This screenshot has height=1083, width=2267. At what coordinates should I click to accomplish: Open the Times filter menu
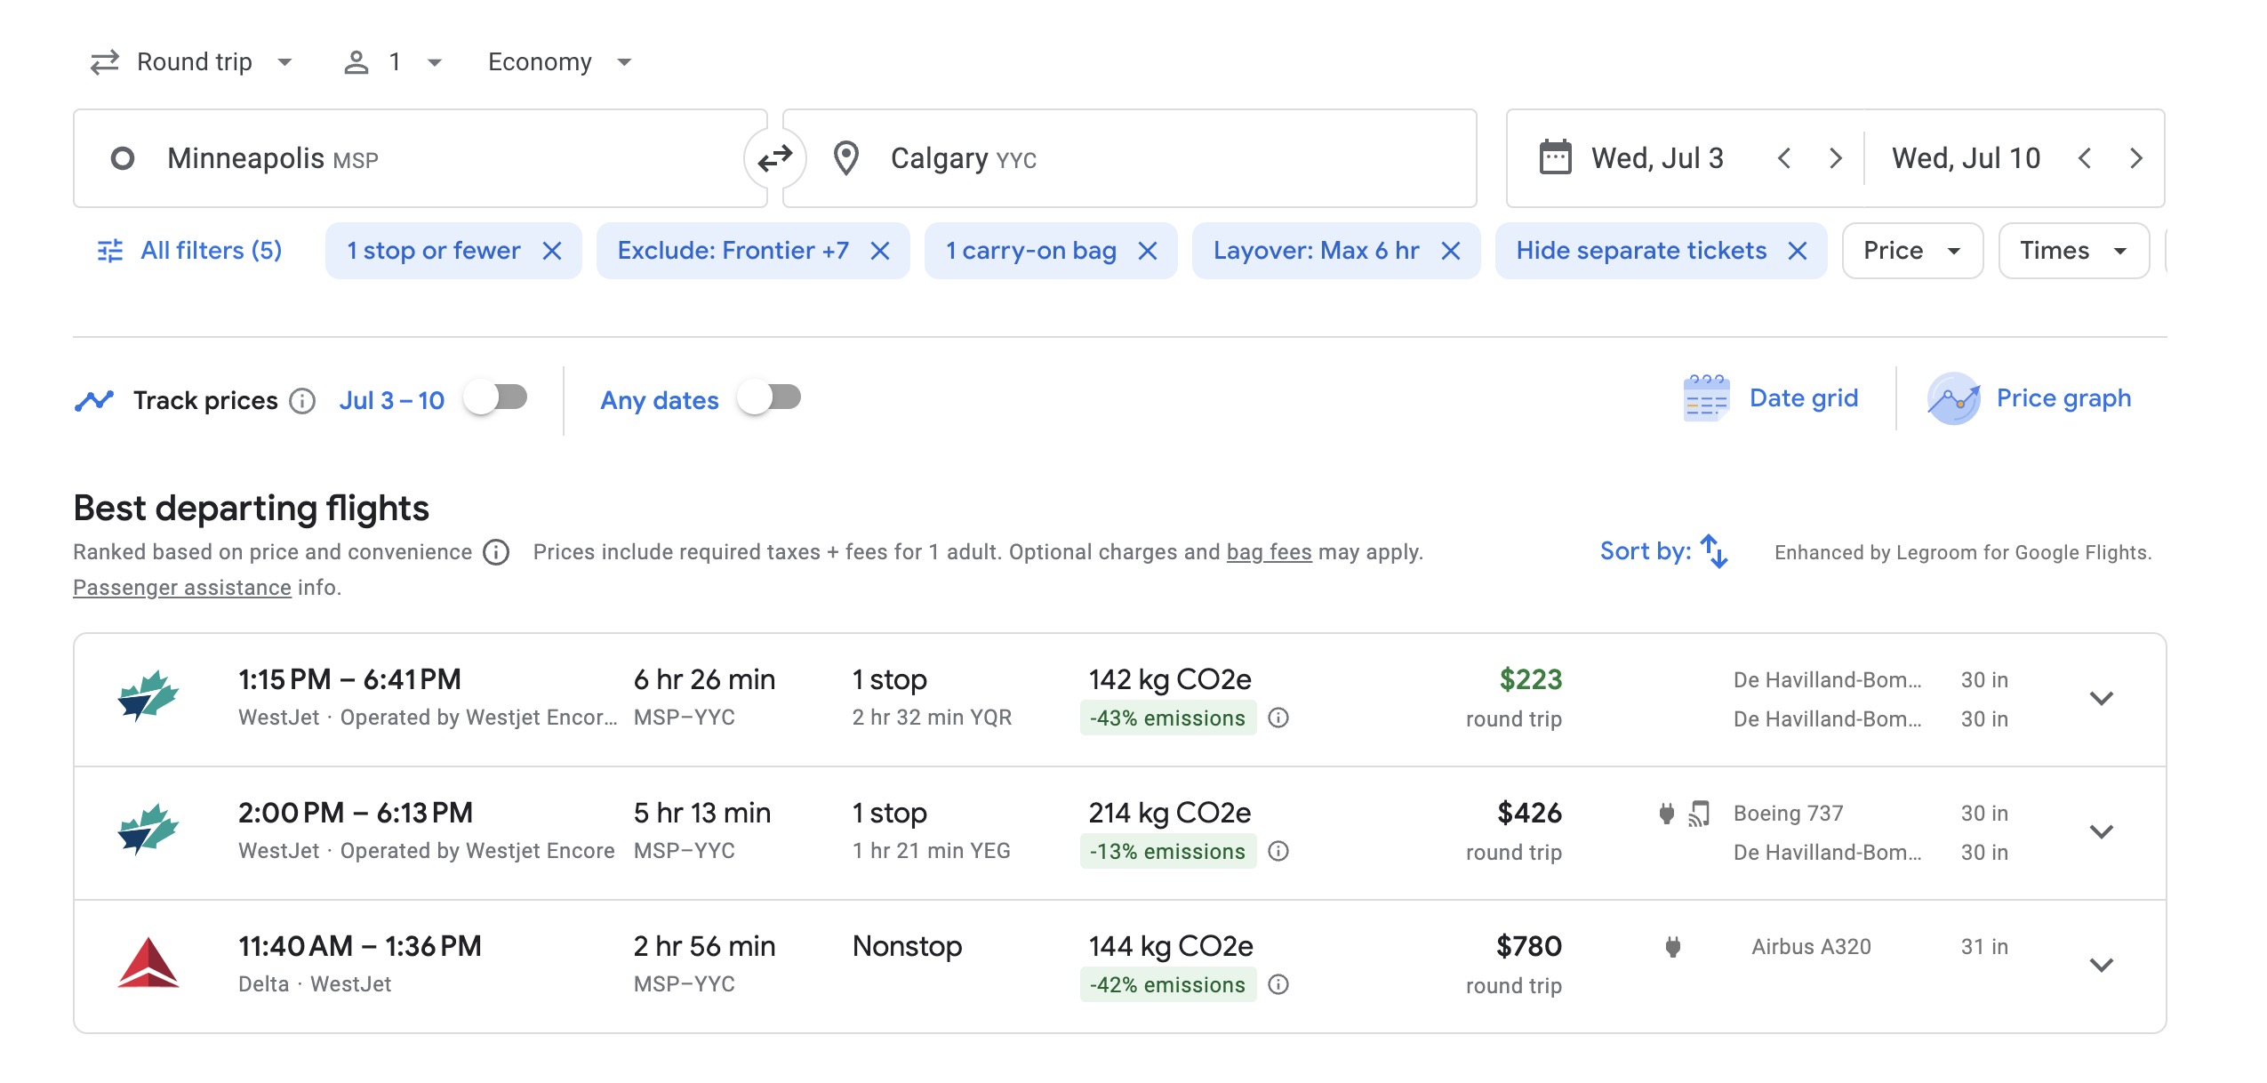[2072, 251]
